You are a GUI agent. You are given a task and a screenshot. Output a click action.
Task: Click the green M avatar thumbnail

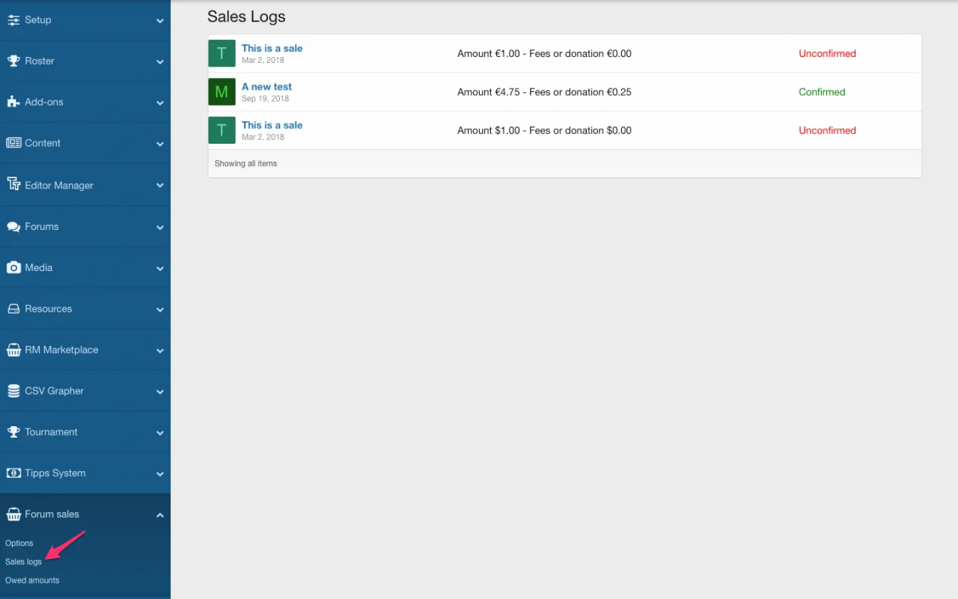click(x=222, y=92)
